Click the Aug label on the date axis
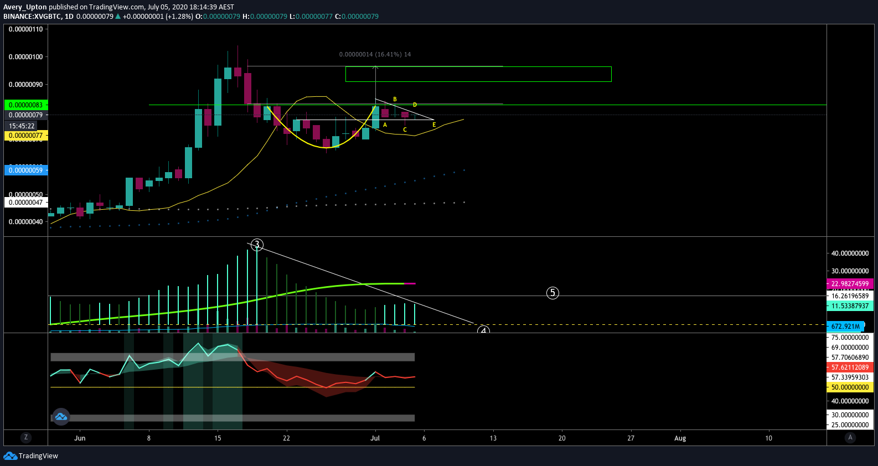878x466 pixels. coord(680,438)
